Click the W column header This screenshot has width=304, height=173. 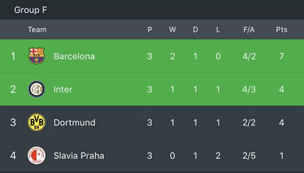172,29
